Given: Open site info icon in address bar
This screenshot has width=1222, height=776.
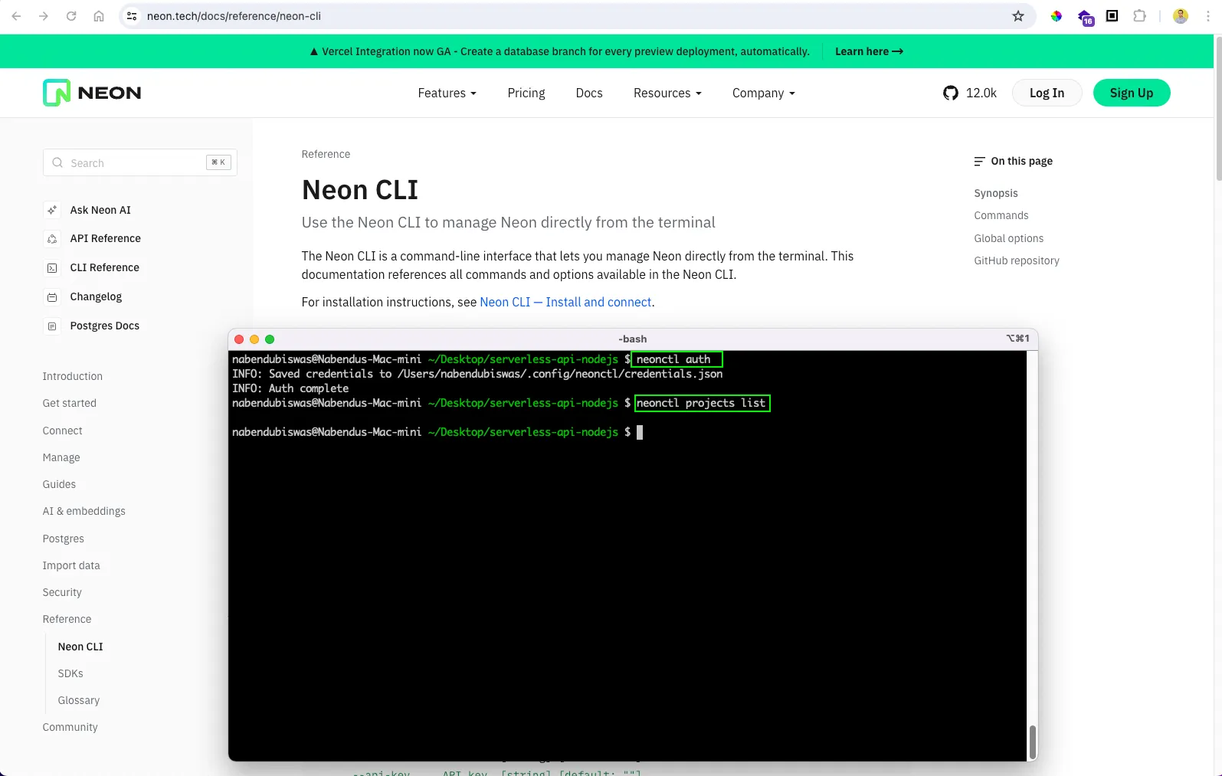Looking at the screenshot, I should [x=132, y=16].
